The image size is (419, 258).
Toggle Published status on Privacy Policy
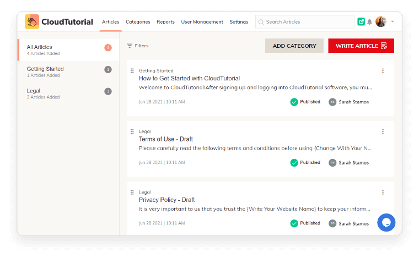(x=294, y=223)
